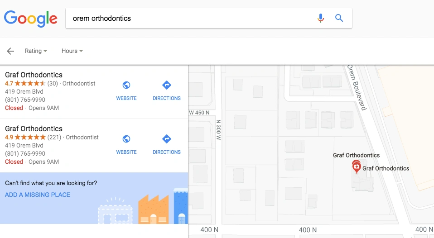Click WEBSITE label of the 30-review listing
Screen dimensions: 434x238
126,98
